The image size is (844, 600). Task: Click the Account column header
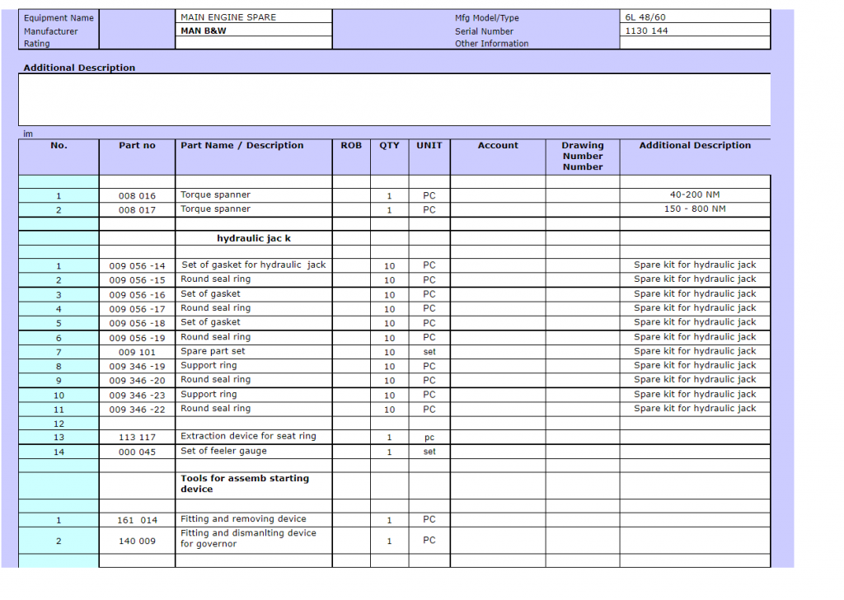[498, 146]
